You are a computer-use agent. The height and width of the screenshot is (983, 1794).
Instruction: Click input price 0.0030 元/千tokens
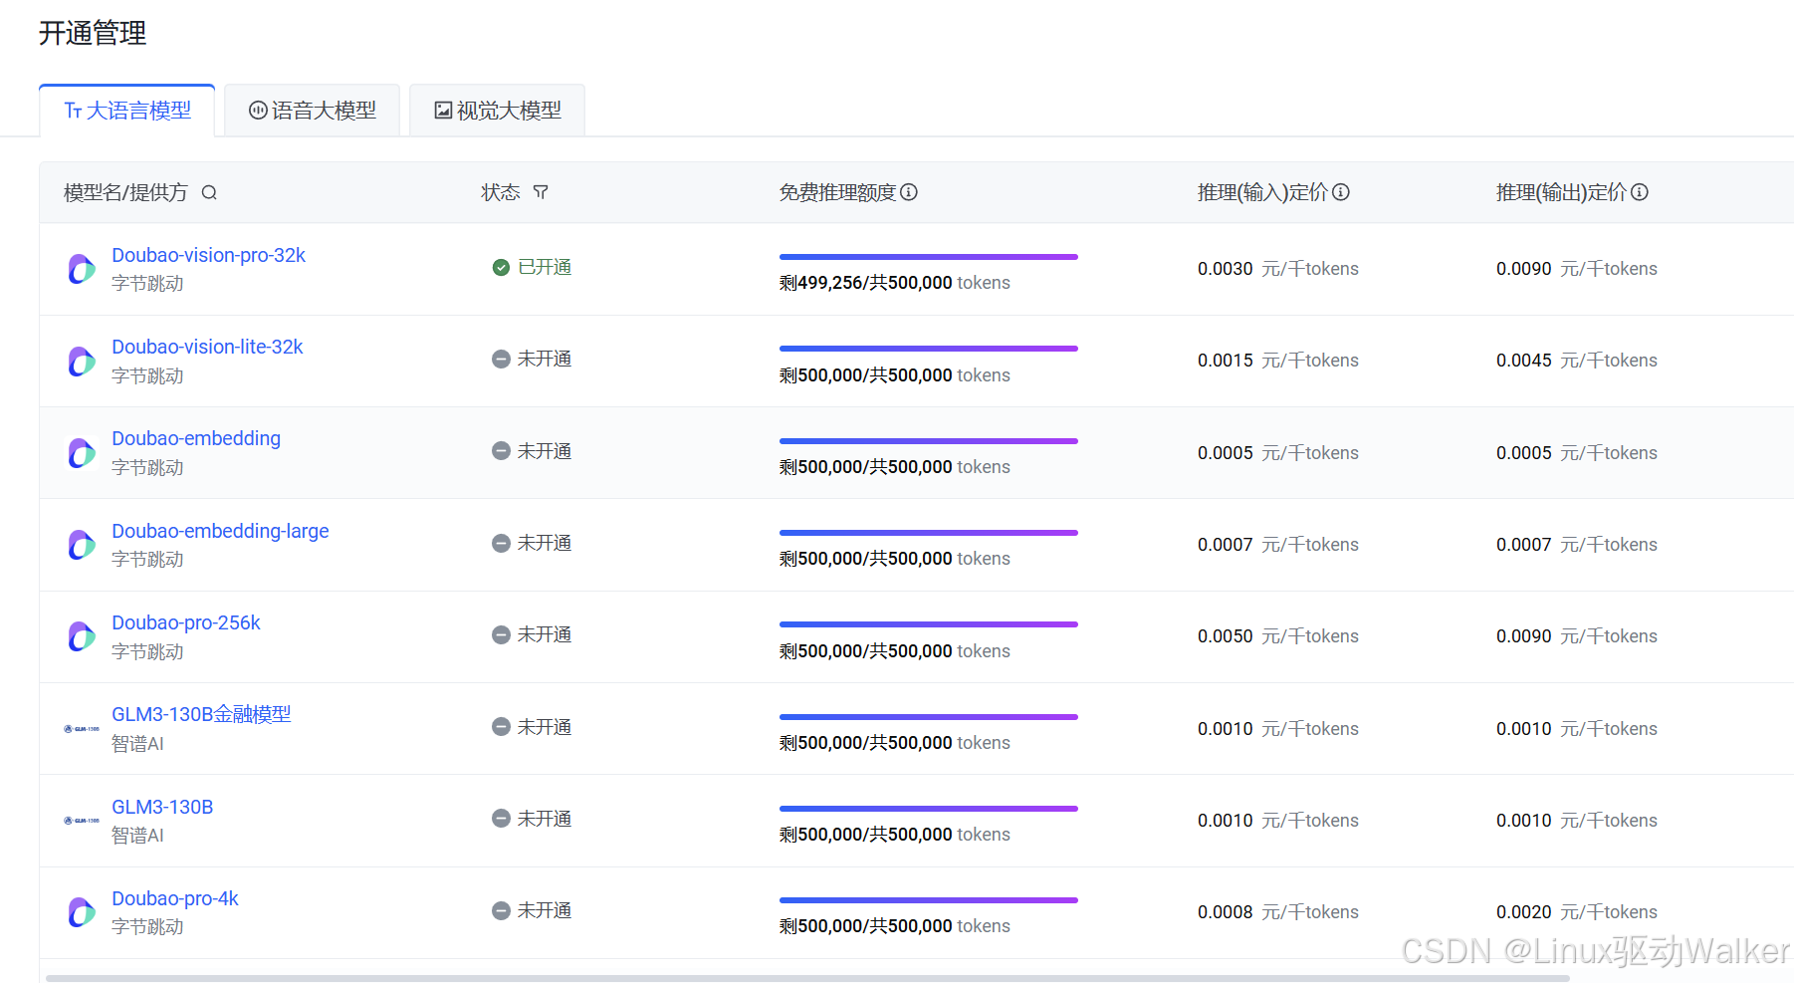click(1278, 269)
